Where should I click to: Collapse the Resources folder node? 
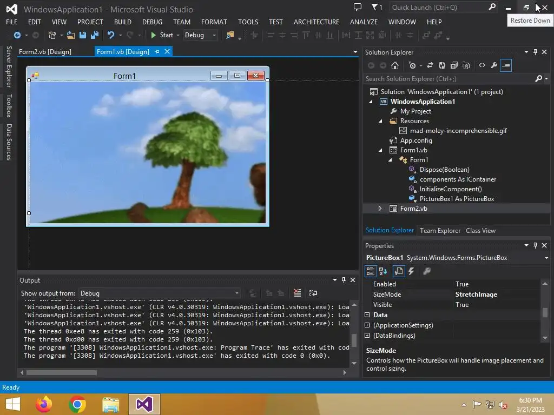pyautogui.click(x=380, y=121)
